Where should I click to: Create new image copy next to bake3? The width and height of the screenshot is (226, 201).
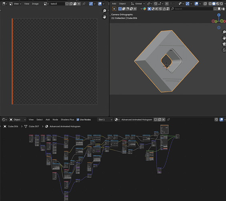click(71, 4)
